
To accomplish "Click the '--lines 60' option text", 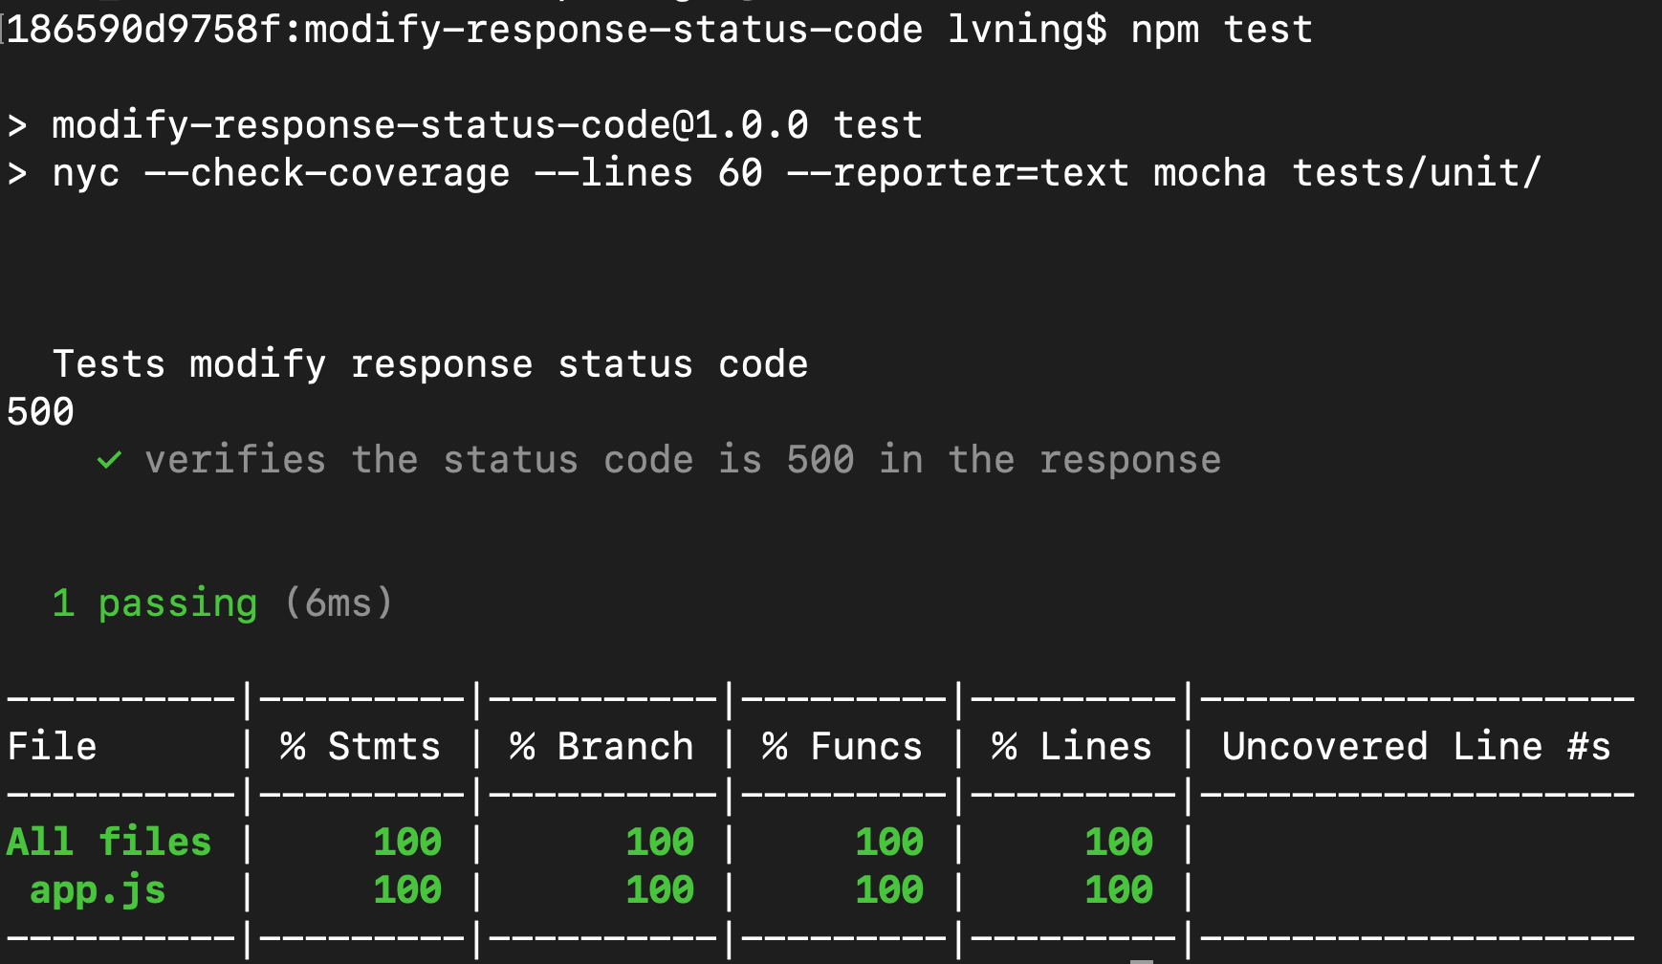I will (x=648, y=173).
